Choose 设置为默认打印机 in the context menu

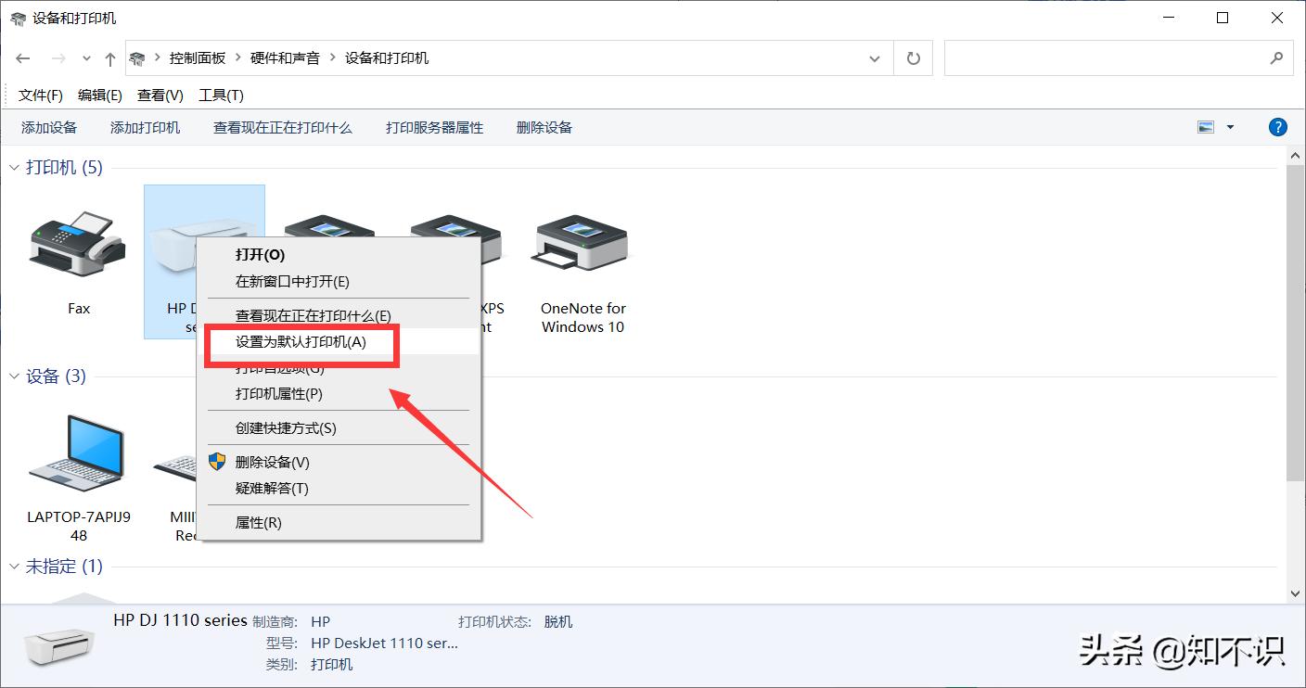click(302, 342)
